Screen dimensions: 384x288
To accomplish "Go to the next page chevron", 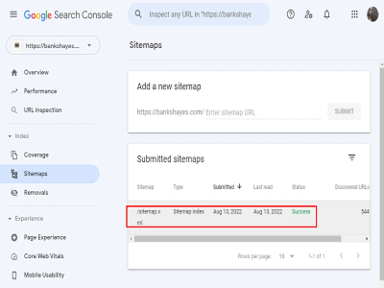I will (358, 256).
